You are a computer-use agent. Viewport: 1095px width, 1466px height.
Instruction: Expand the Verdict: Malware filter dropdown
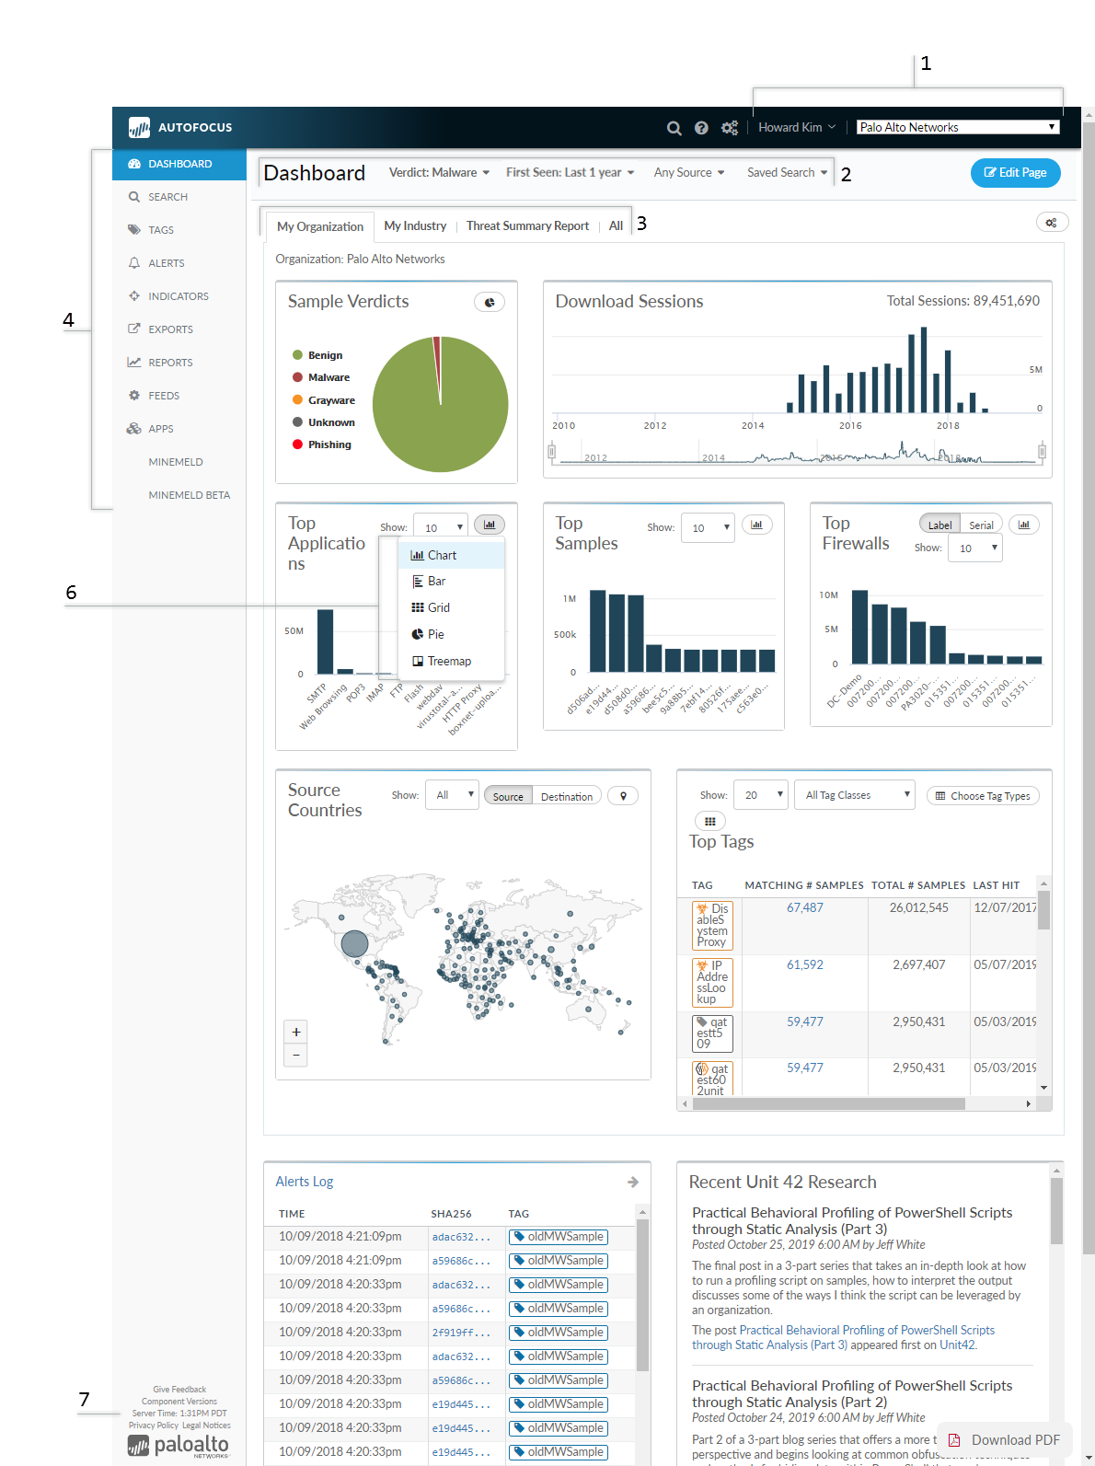click(439, 173)
